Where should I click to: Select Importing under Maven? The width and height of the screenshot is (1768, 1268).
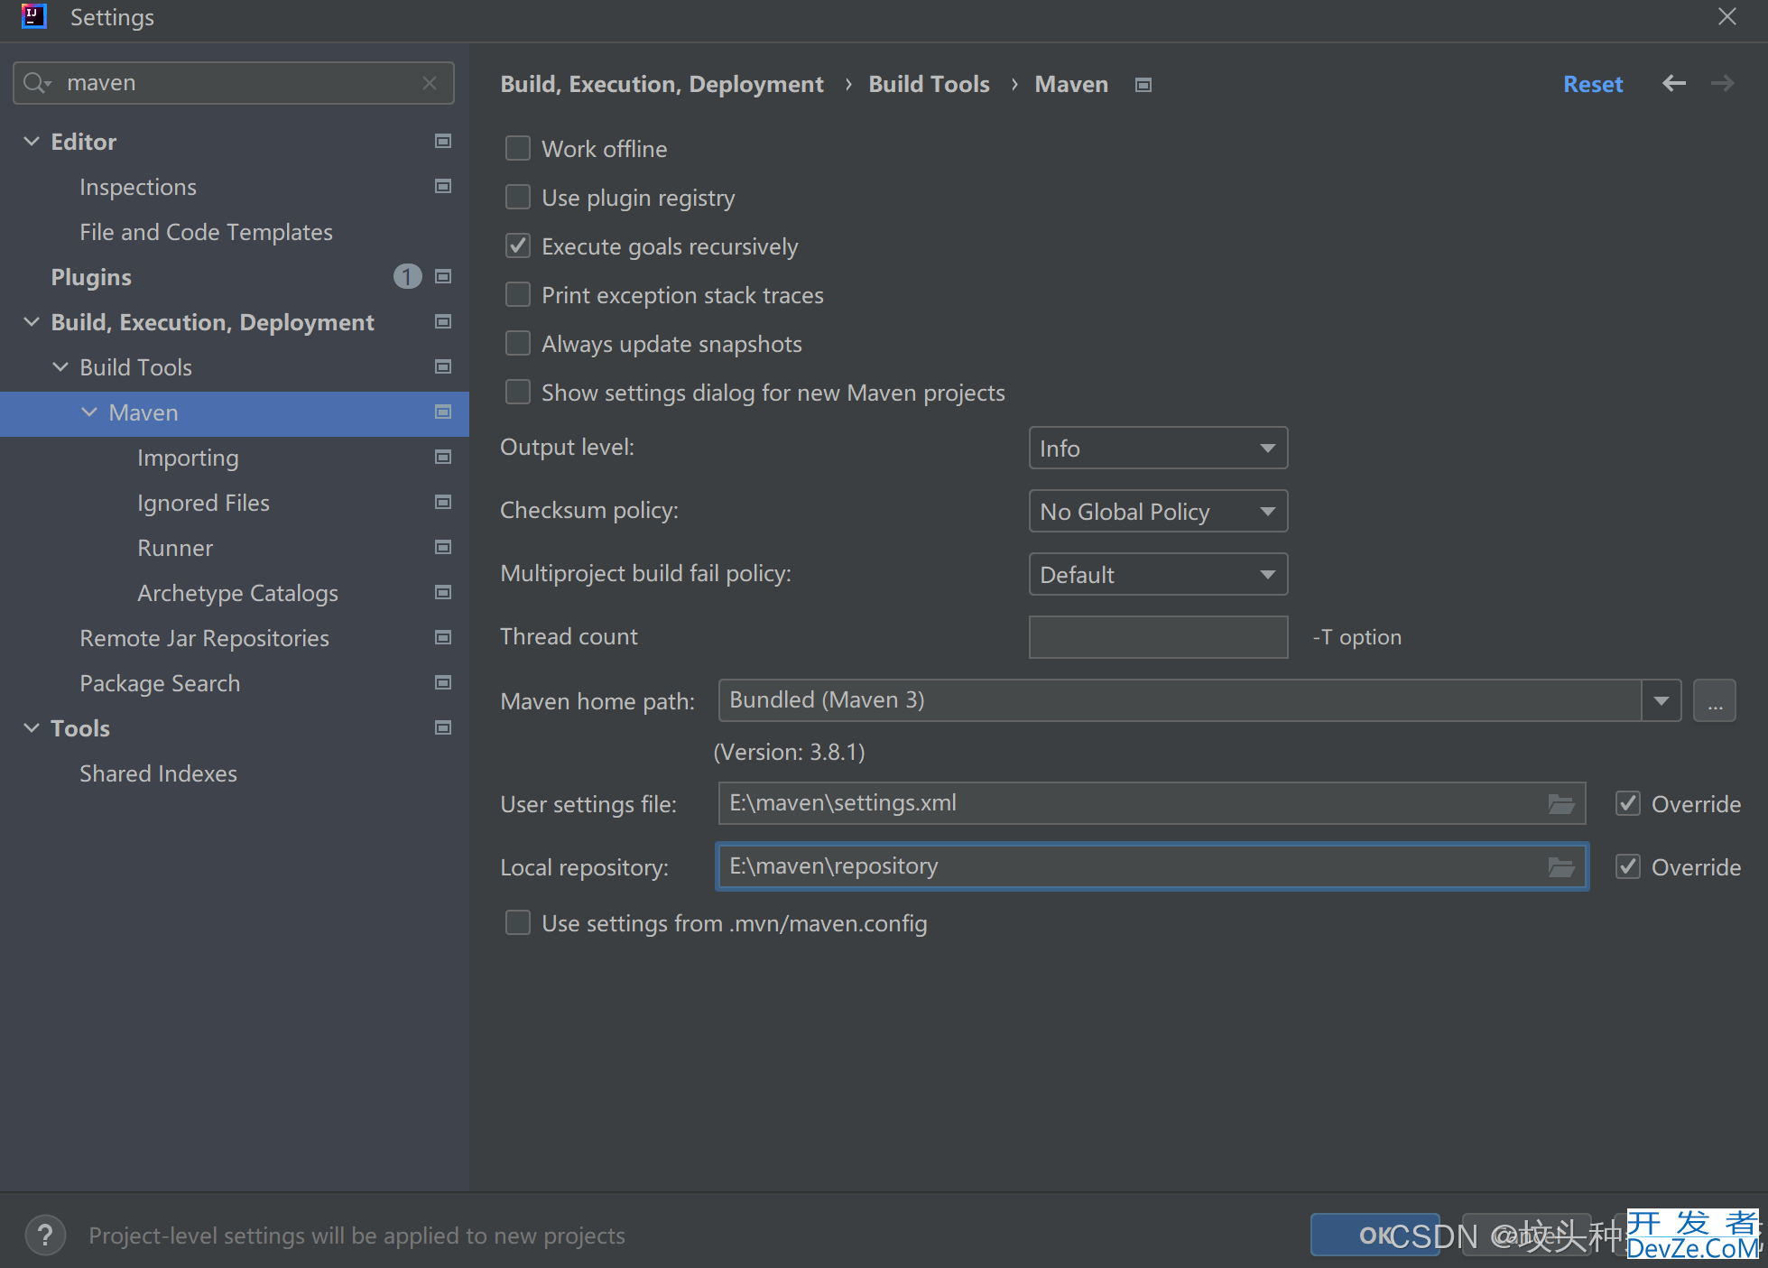click(188, 458)
